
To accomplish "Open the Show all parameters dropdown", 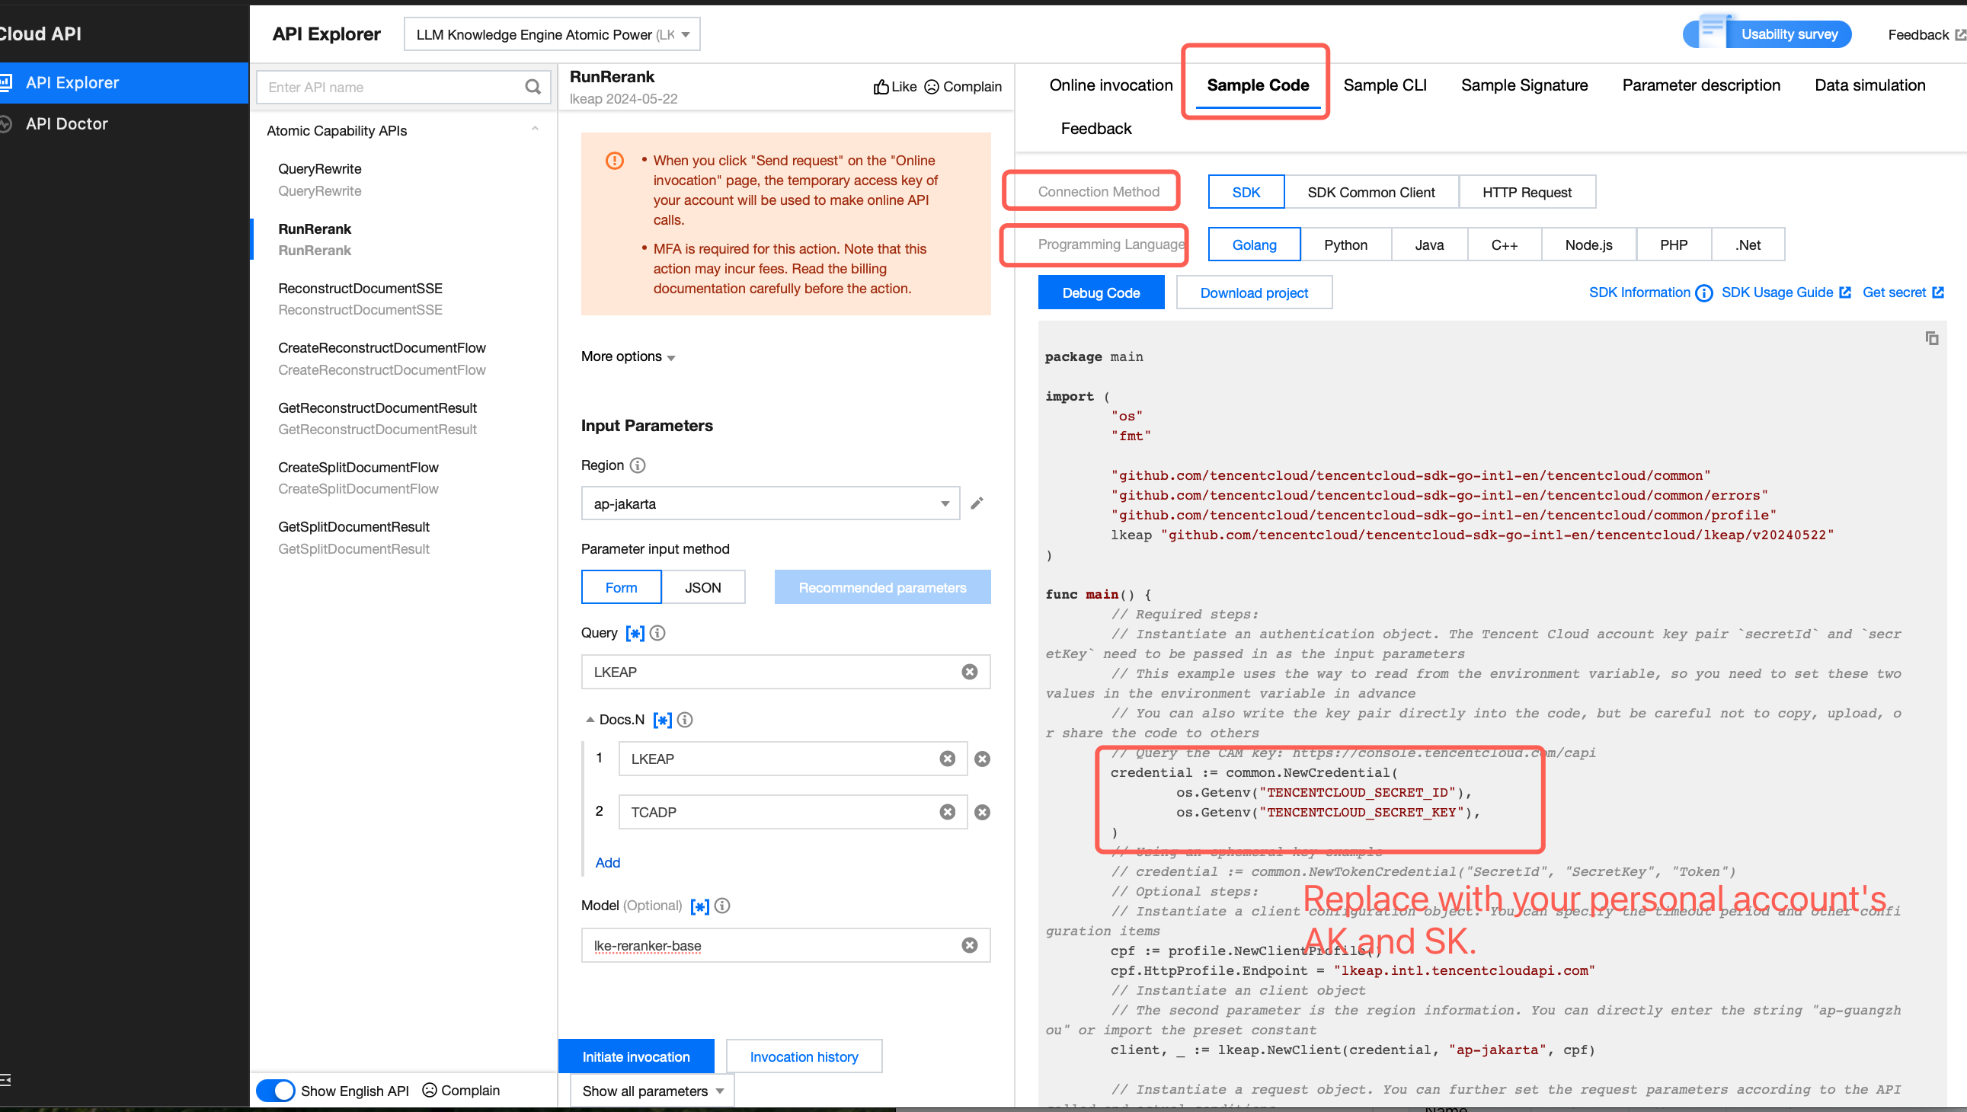I will (x=651, y=1091).
